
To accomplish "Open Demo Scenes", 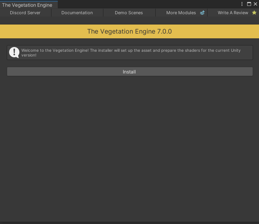I will [x=129, y=13].
